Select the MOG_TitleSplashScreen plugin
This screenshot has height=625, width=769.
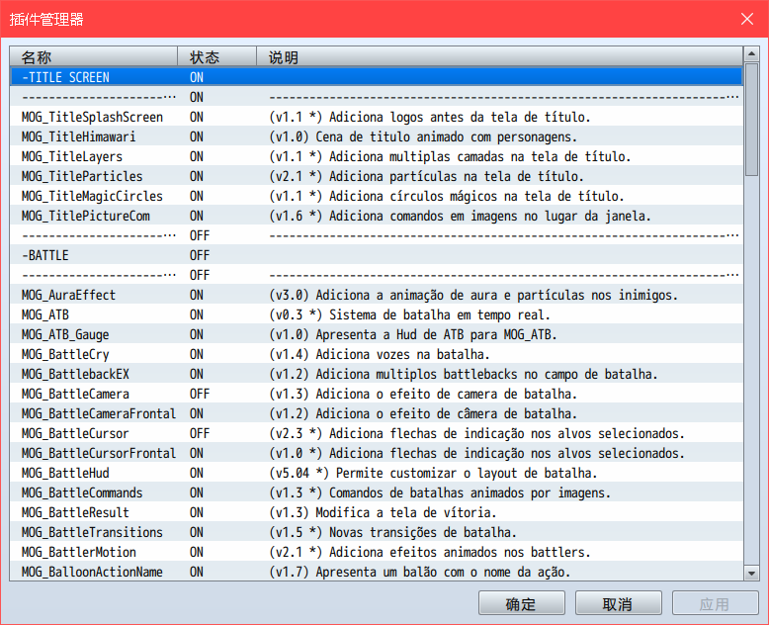(377, 117)
